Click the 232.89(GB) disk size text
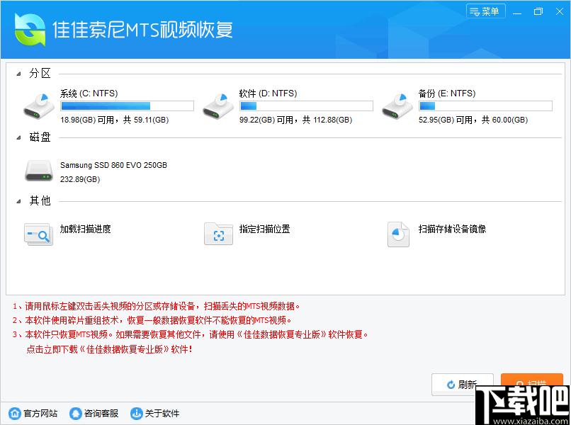Screen dimensions: 571x425 coord(80,179)
